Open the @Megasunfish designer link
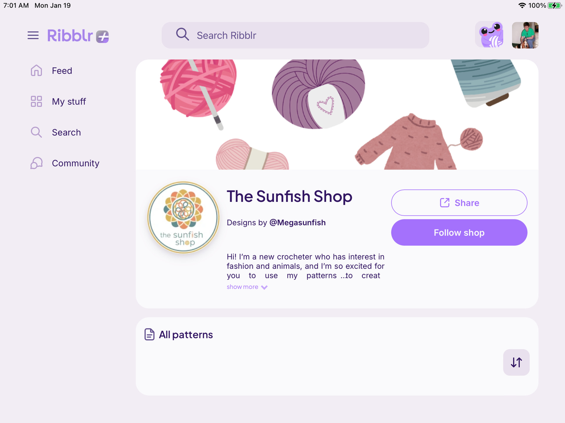This screenshot has width=565, height=423. click(x=298, y=223)
